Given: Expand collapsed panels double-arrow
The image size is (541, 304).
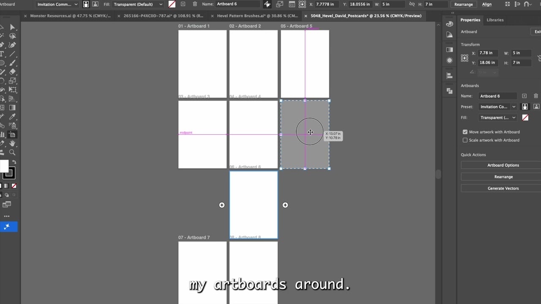Looking at the screenshot, I should pos(453,13).
